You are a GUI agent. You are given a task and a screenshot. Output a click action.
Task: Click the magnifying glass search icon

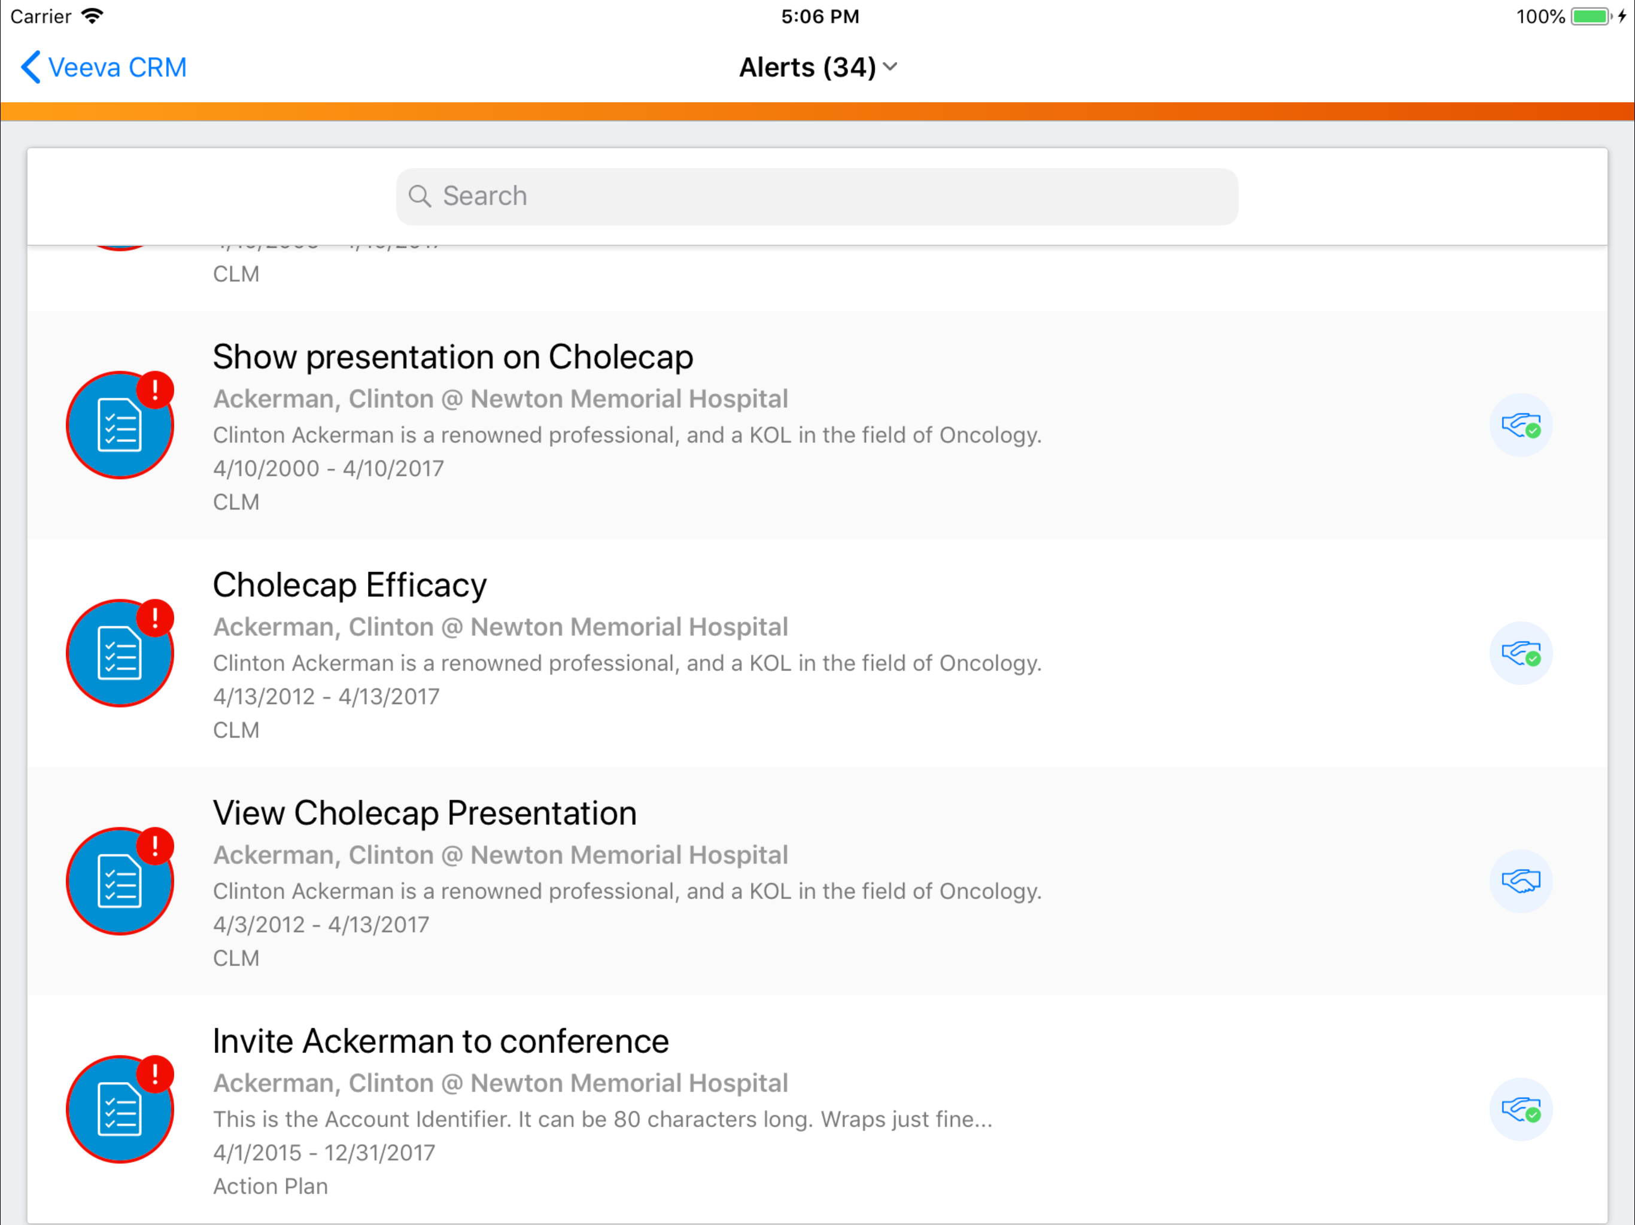420,197
